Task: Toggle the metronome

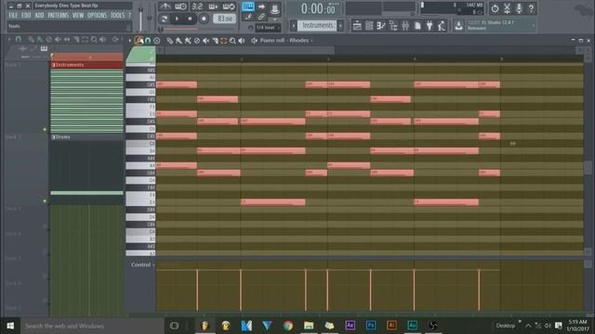Action: coord(165,6)
